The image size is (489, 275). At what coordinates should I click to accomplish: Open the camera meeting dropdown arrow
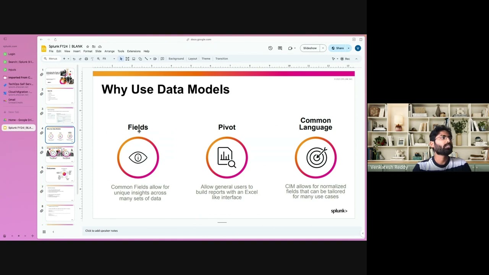coord(295,48)
